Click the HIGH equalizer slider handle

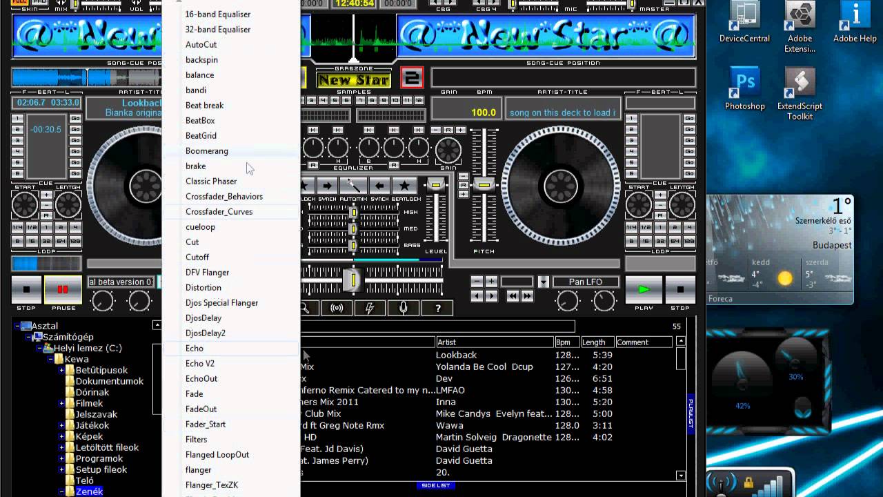(354, 213)
